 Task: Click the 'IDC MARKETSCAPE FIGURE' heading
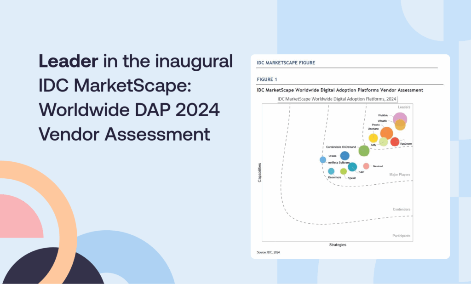286,63
